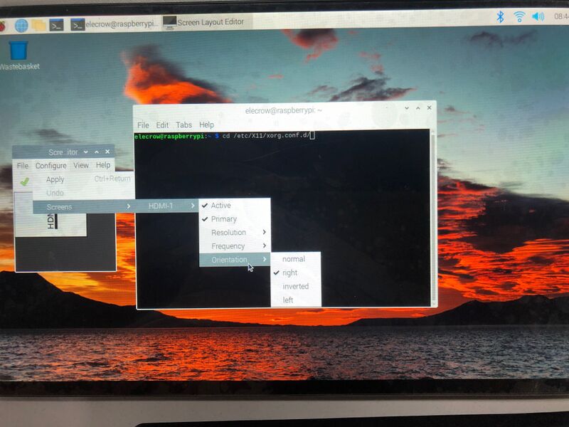569x427 pixels.
Task: Launch terminal from the taskbar launcher
Action: tap(57, 25)
